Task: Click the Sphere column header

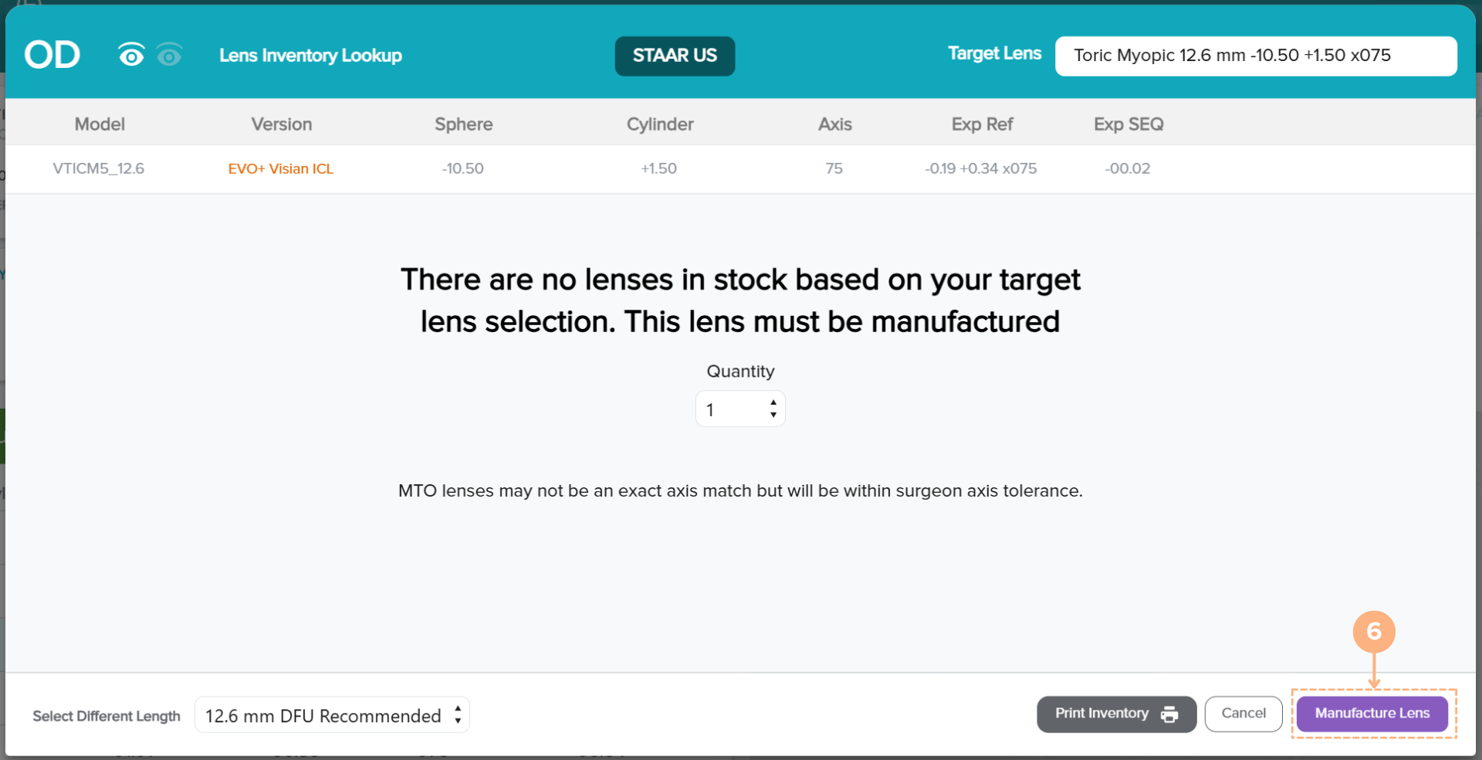Action: tap(463, 124)
